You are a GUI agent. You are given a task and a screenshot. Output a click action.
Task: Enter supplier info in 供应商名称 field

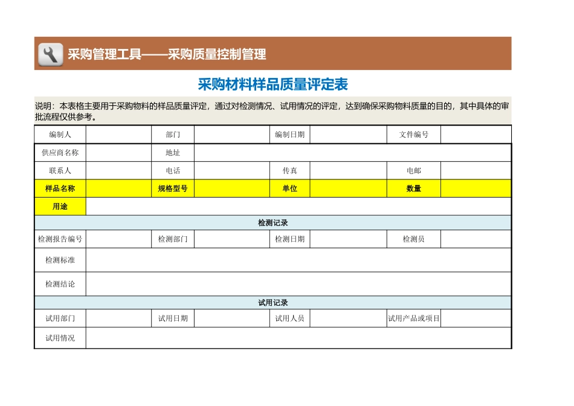tap(117, 153)
